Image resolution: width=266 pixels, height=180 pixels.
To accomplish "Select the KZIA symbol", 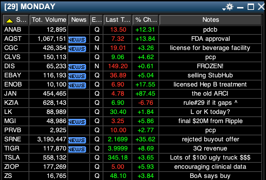I will click(x=11, y=103).
